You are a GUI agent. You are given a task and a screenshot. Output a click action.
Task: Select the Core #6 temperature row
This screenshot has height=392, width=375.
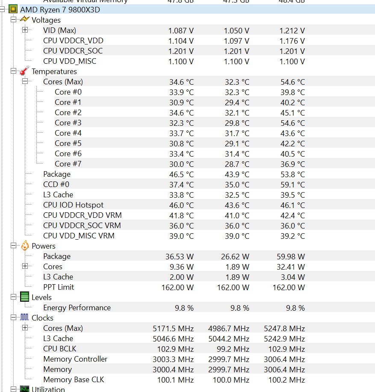point(215,154)
